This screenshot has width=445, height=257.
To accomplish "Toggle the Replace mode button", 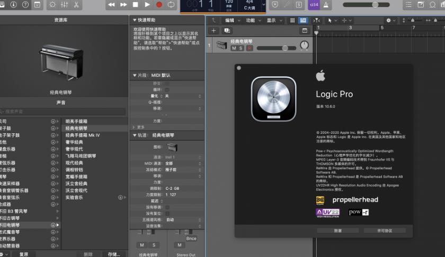I will click(x=275, y=5).
